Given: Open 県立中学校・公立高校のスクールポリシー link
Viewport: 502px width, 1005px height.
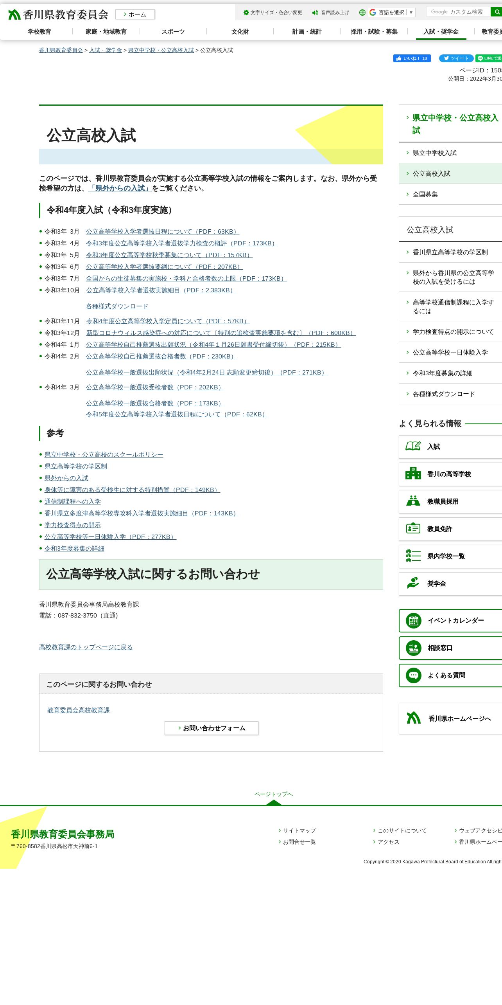Looking at the screenshot, I should [x=104, y=455].
